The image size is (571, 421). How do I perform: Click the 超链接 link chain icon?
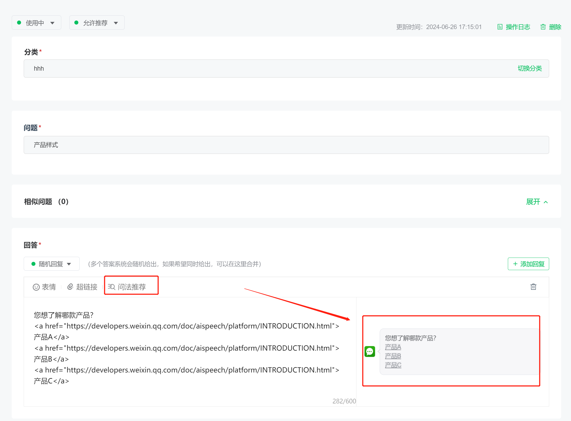tap(70, 287)
